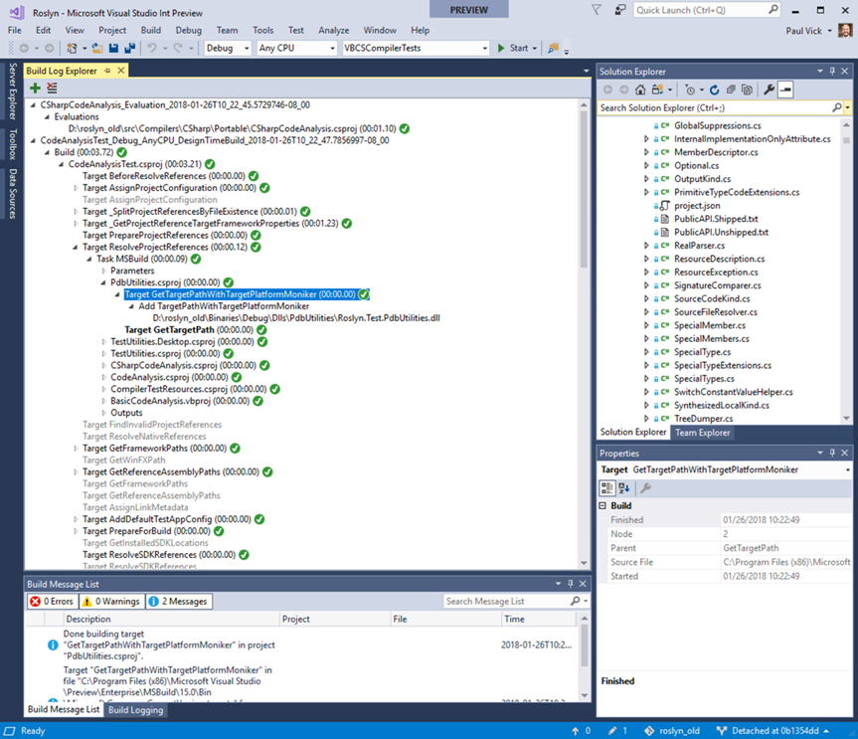The image size is (858, 739).
Task: Click the New Project toolbar icon
Action: (x=72, y=48)
